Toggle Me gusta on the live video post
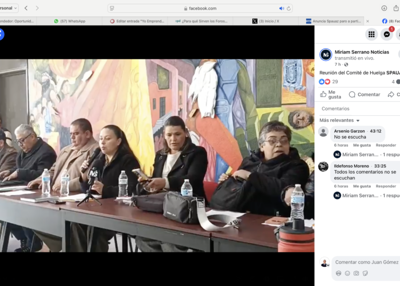This screenshot has height=286, width=400. click(331, 94)
